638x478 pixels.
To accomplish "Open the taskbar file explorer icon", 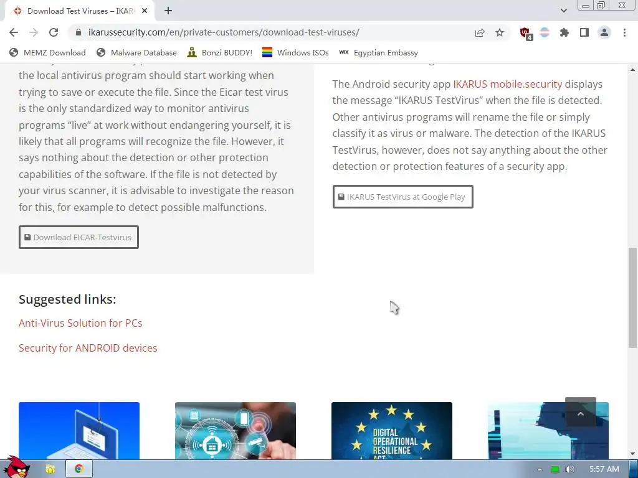I will pos(50,469).
